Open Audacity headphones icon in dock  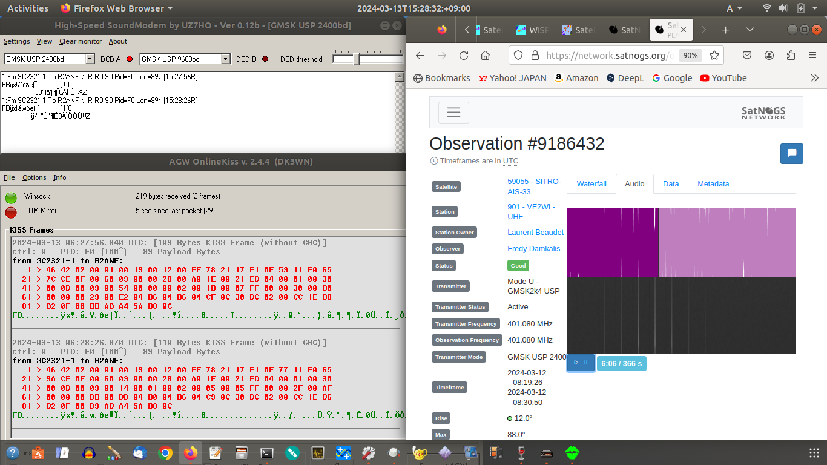[89, 452]
